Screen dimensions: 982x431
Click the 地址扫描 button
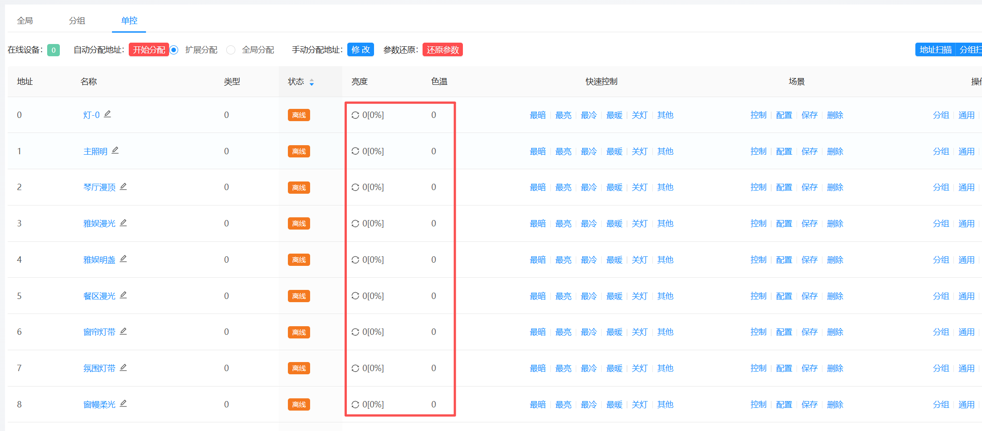click(x=935, y=49)
